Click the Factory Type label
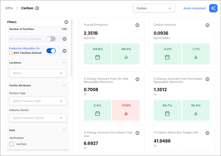The width and height of the screenshot is (221, 156). [17, 93]
